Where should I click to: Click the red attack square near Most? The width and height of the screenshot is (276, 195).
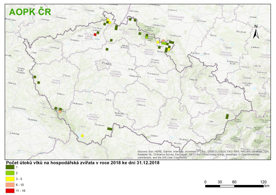(95, 35)
